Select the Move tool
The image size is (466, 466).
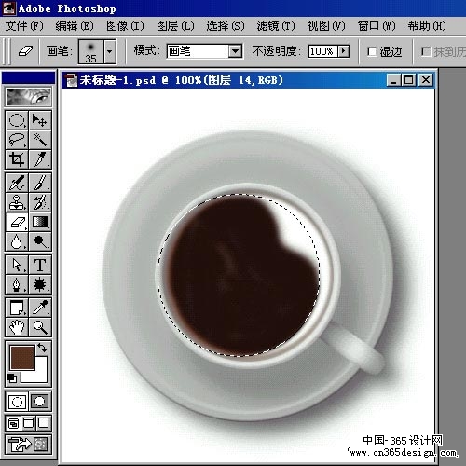pos(40,120)
